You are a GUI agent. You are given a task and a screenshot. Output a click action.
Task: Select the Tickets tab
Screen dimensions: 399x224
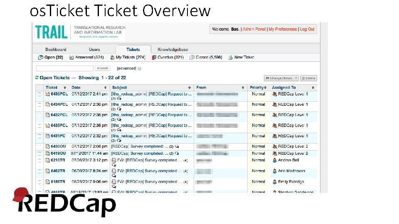tap(133, 49)
